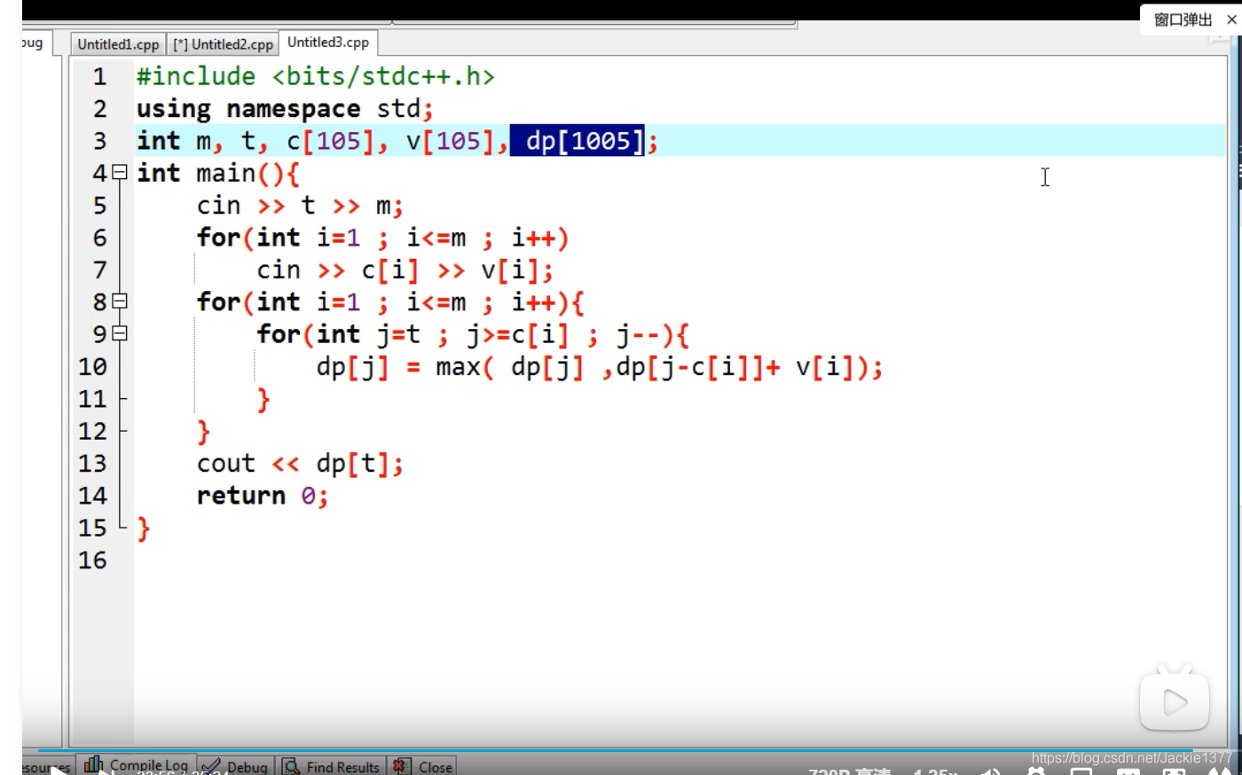This screenshot has height=775, width=1242.
Task: Dismiss the 窗口弹出 popup with its X
Action: [x=1231, y=20]
